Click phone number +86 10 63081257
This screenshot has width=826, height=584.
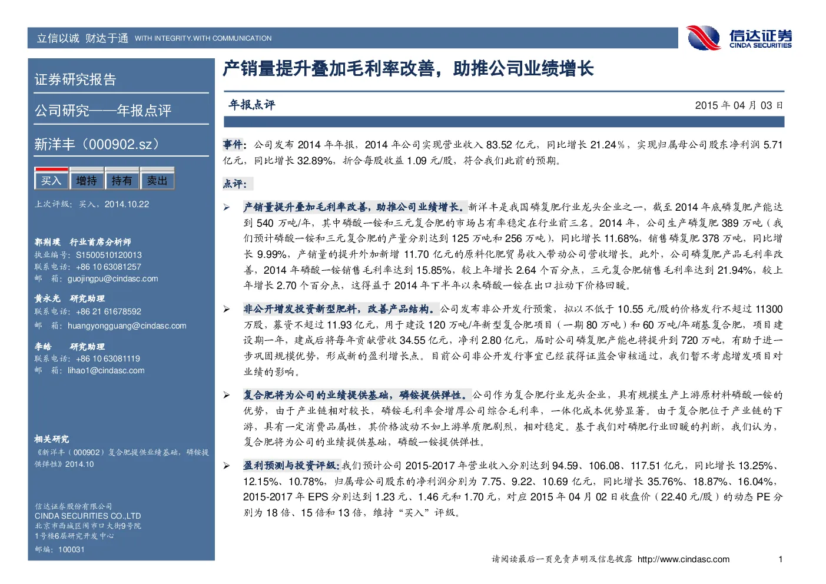[x=109, y=267]
